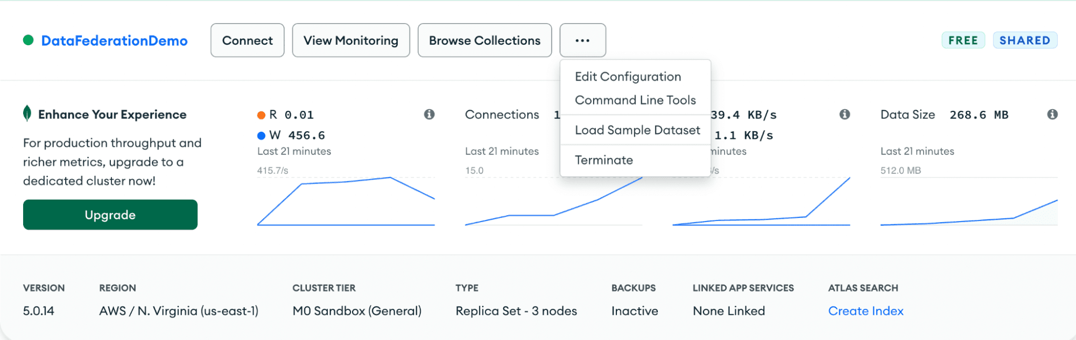Click the green cluster status dot
1076x340 pixels.
pos(29,40)
